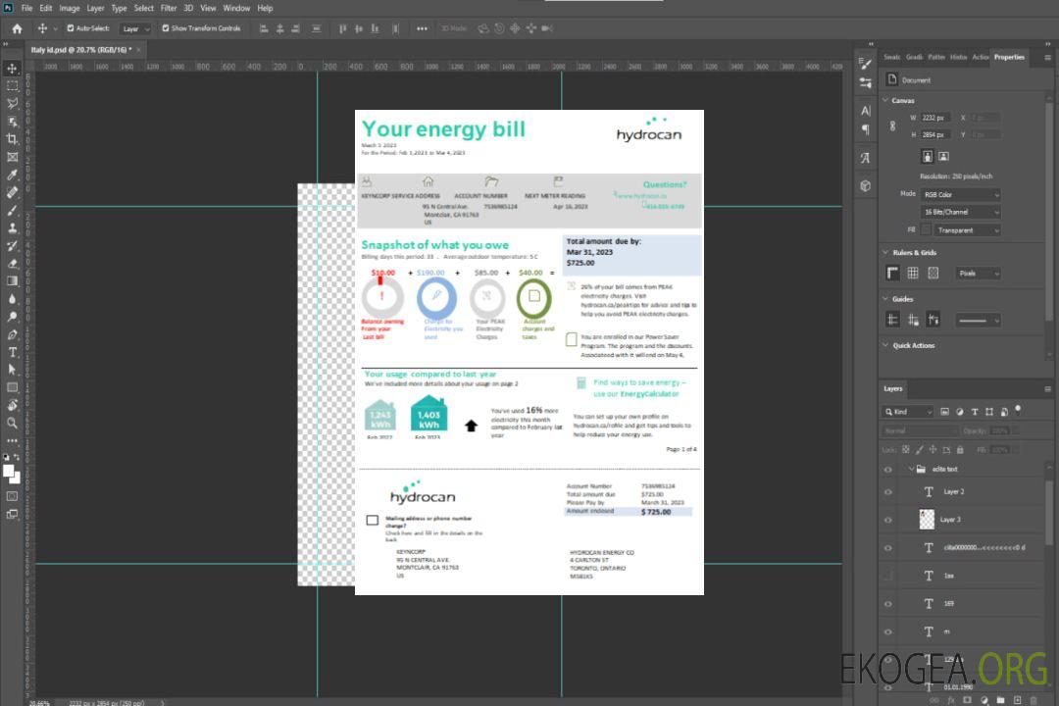This screenshot has width=1059, height=706.
Task: Click the more options ellipsis in options bar
Action: pos(422,28)
